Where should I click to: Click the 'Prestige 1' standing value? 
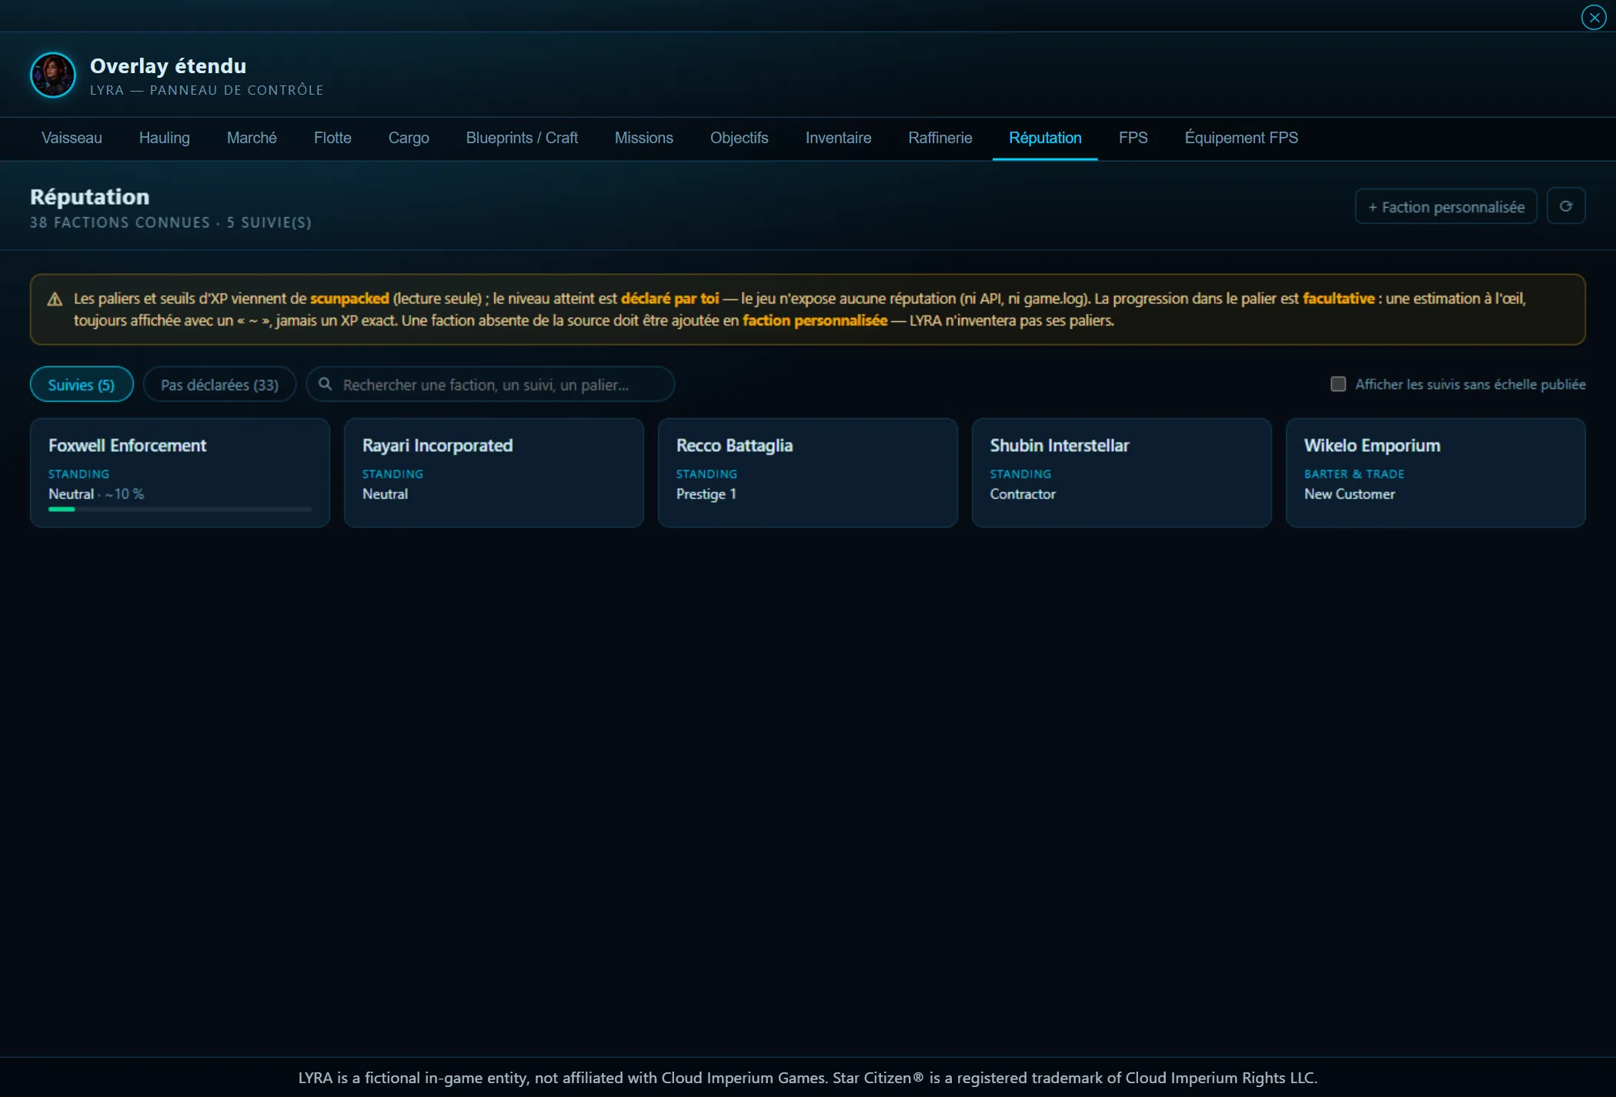point(706,494)
